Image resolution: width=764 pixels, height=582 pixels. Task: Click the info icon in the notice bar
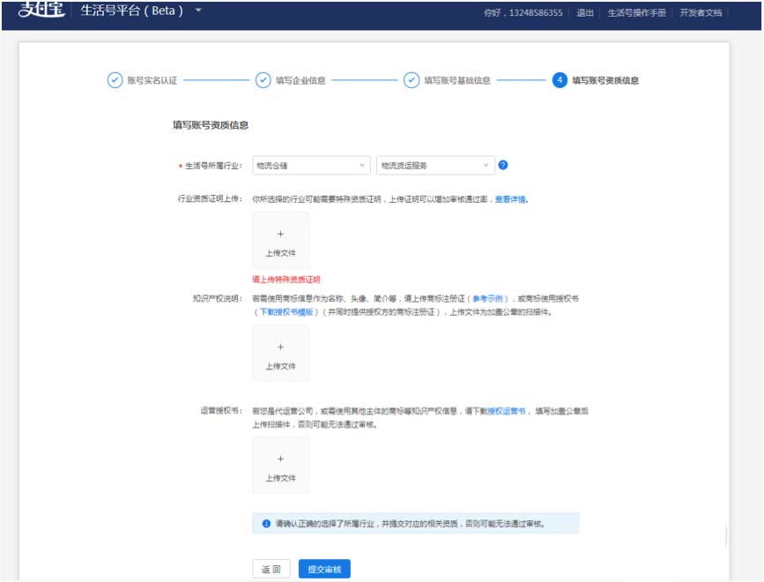click(x=266, y=524)
